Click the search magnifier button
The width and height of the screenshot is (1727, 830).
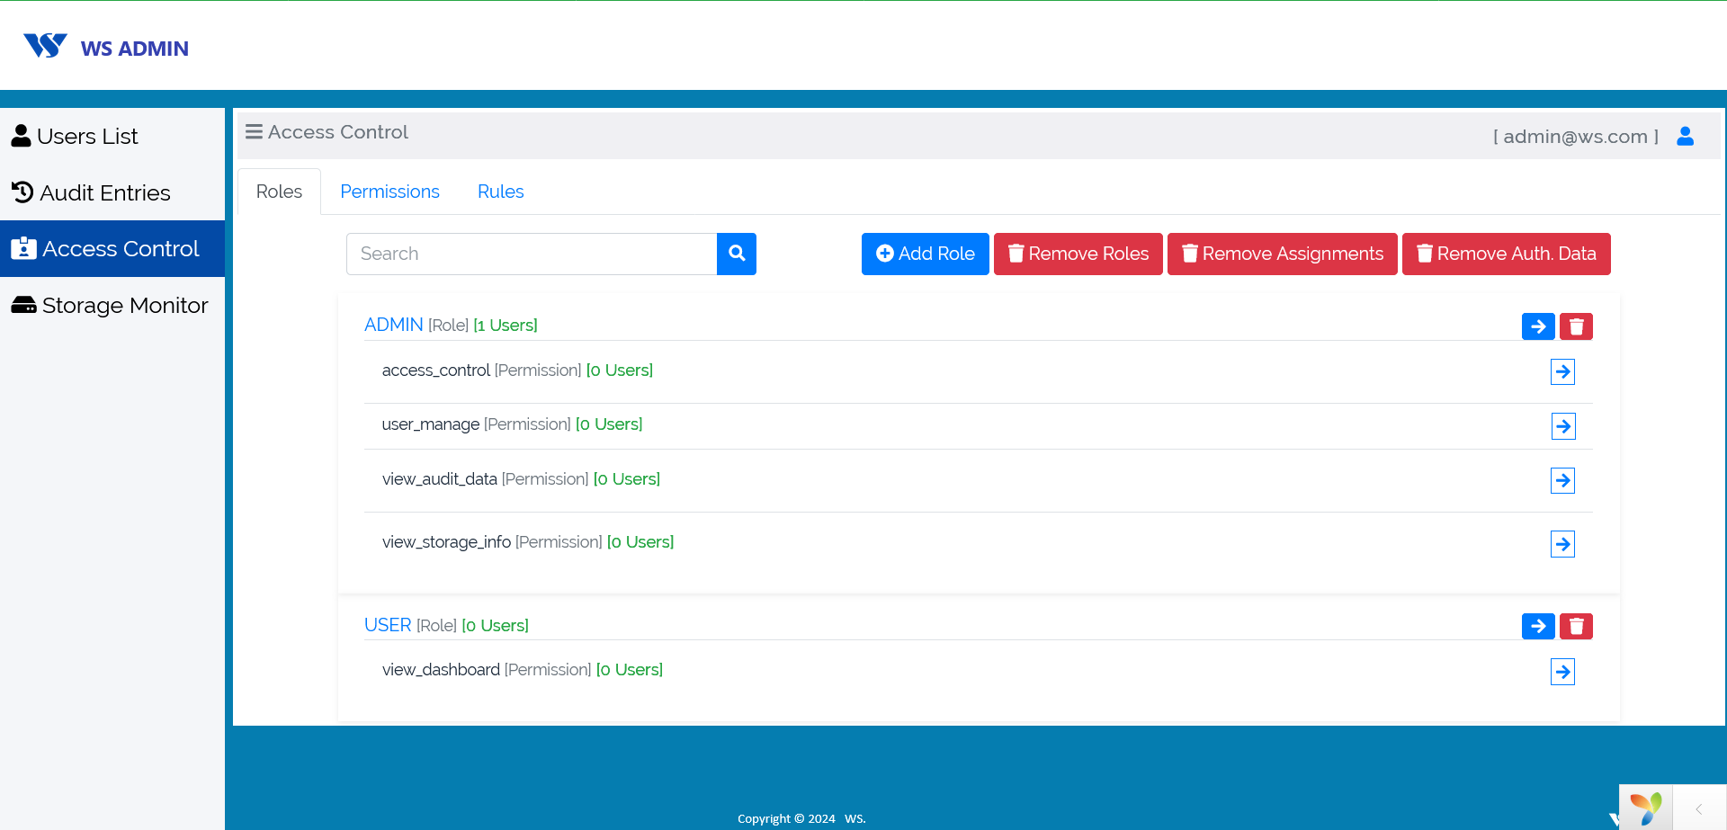pos(736,254)
